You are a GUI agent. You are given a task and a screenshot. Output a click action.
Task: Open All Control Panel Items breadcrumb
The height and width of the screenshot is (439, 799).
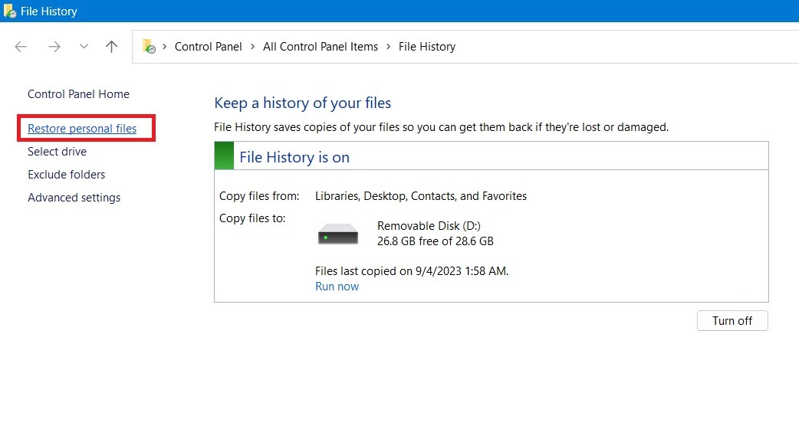pyautogui.click(x=320, y=47)
